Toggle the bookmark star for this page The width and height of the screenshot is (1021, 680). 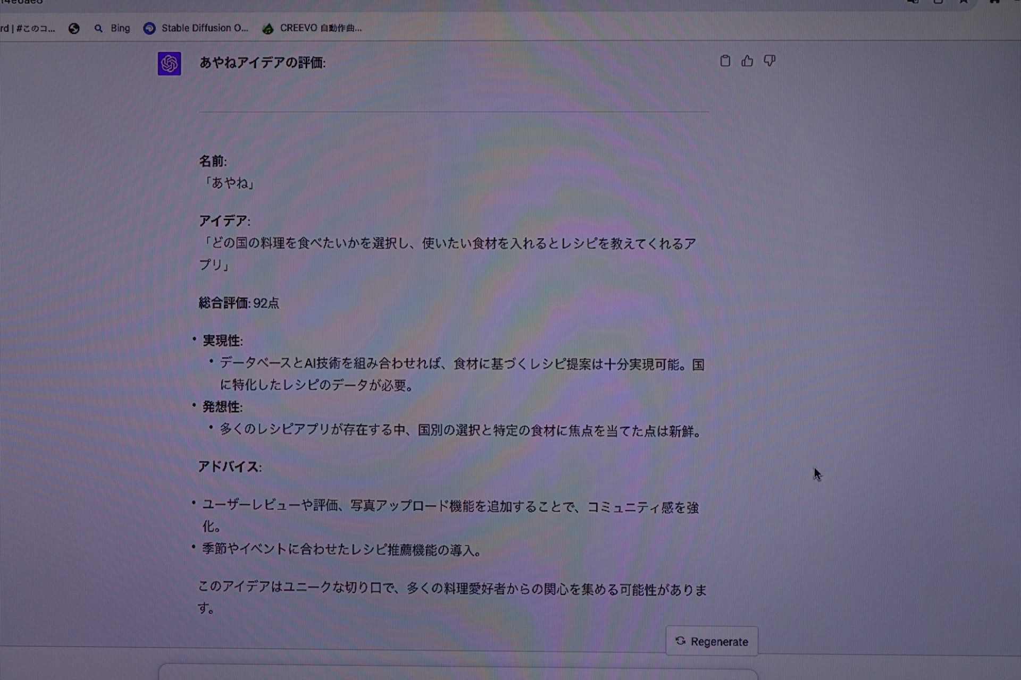[963, 2]
